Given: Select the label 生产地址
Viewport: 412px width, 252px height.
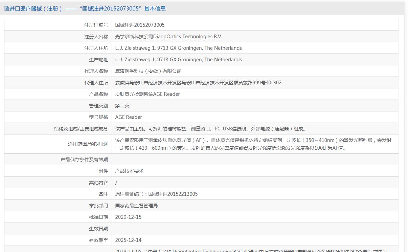Looking at the screenshot, I should [98, 60].
